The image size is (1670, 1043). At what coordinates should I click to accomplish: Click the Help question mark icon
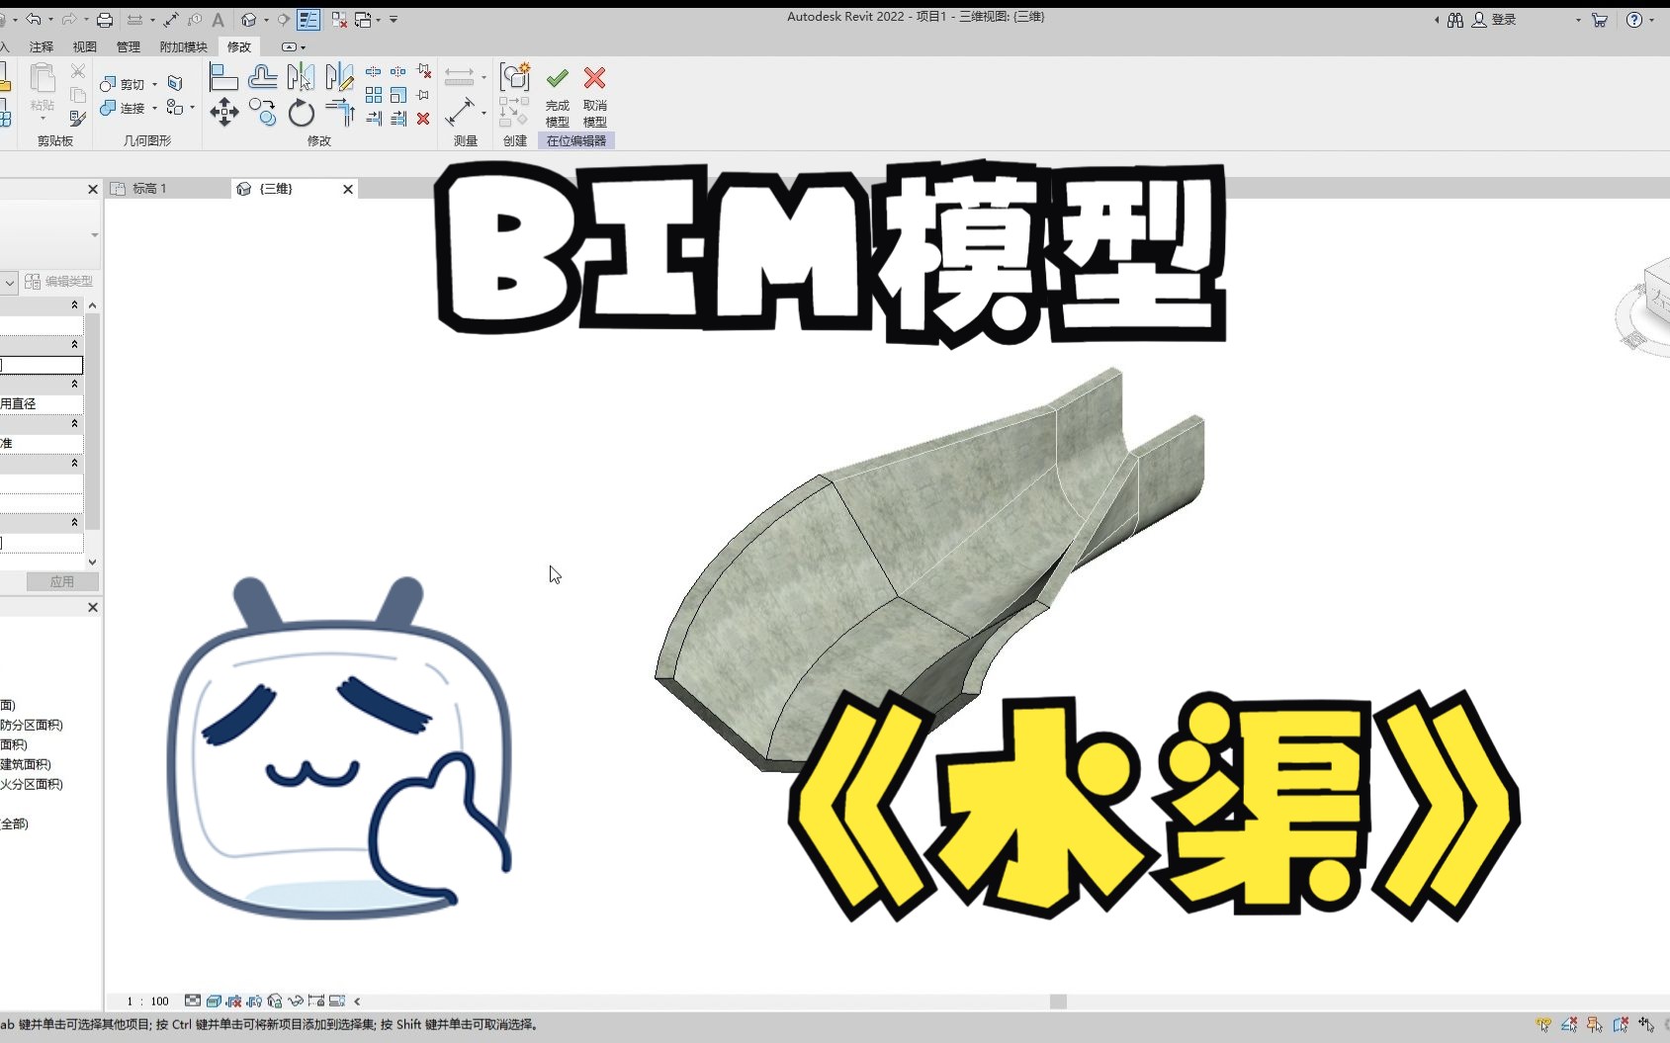point(1634,20)
